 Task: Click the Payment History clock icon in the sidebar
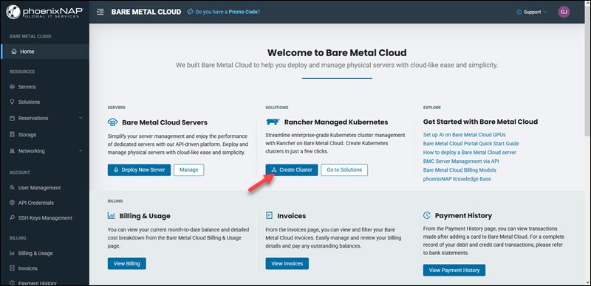point(12,283)
